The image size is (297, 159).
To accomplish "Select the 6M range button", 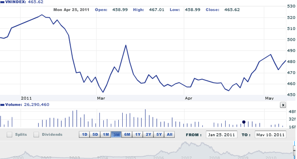I will tap(127, 135).
